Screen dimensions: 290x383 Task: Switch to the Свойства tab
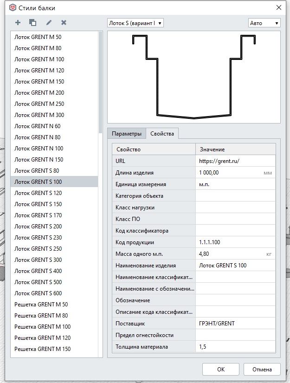pos(162,134)
